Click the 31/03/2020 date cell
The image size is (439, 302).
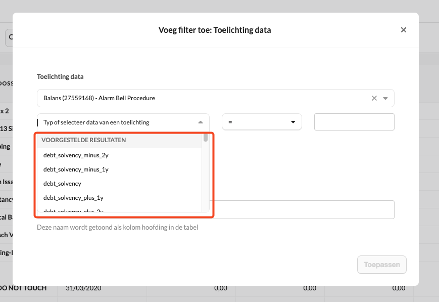[83, 288]
